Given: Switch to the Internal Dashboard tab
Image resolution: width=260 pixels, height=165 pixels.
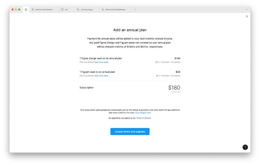Looking at the screenshot, I should (x=44, y=10).
